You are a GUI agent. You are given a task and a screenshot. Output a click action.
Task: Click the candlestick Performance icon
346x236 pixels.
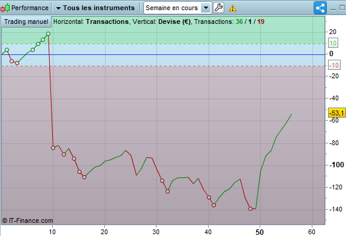pyautogui.click(x=5, y=8)
